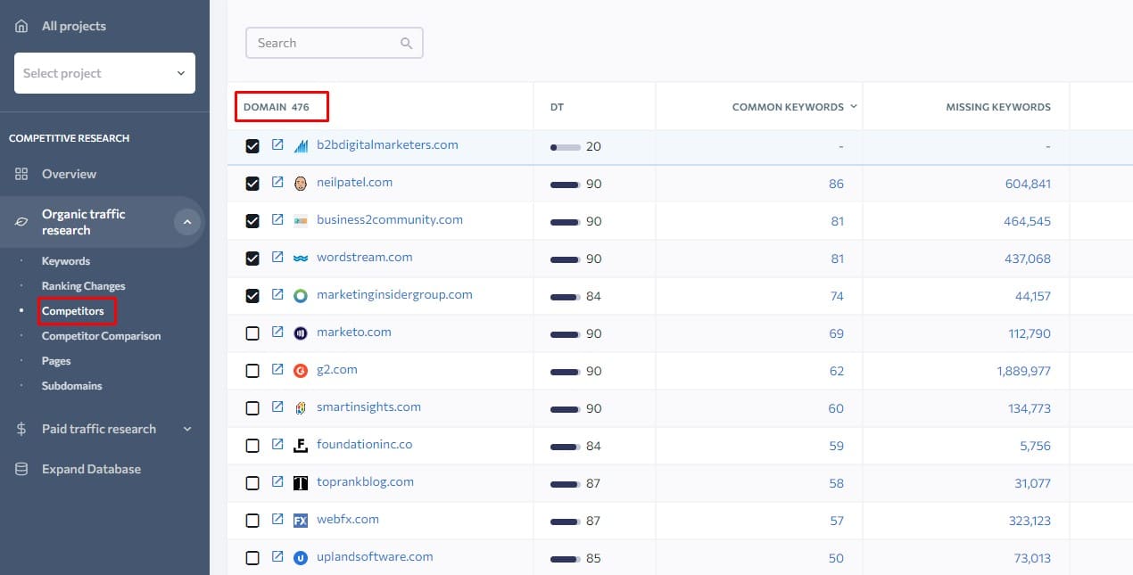Uncheck the wordstream.com checkbox
This screenshot has width=1133, height=575.
tap(252, 259)
